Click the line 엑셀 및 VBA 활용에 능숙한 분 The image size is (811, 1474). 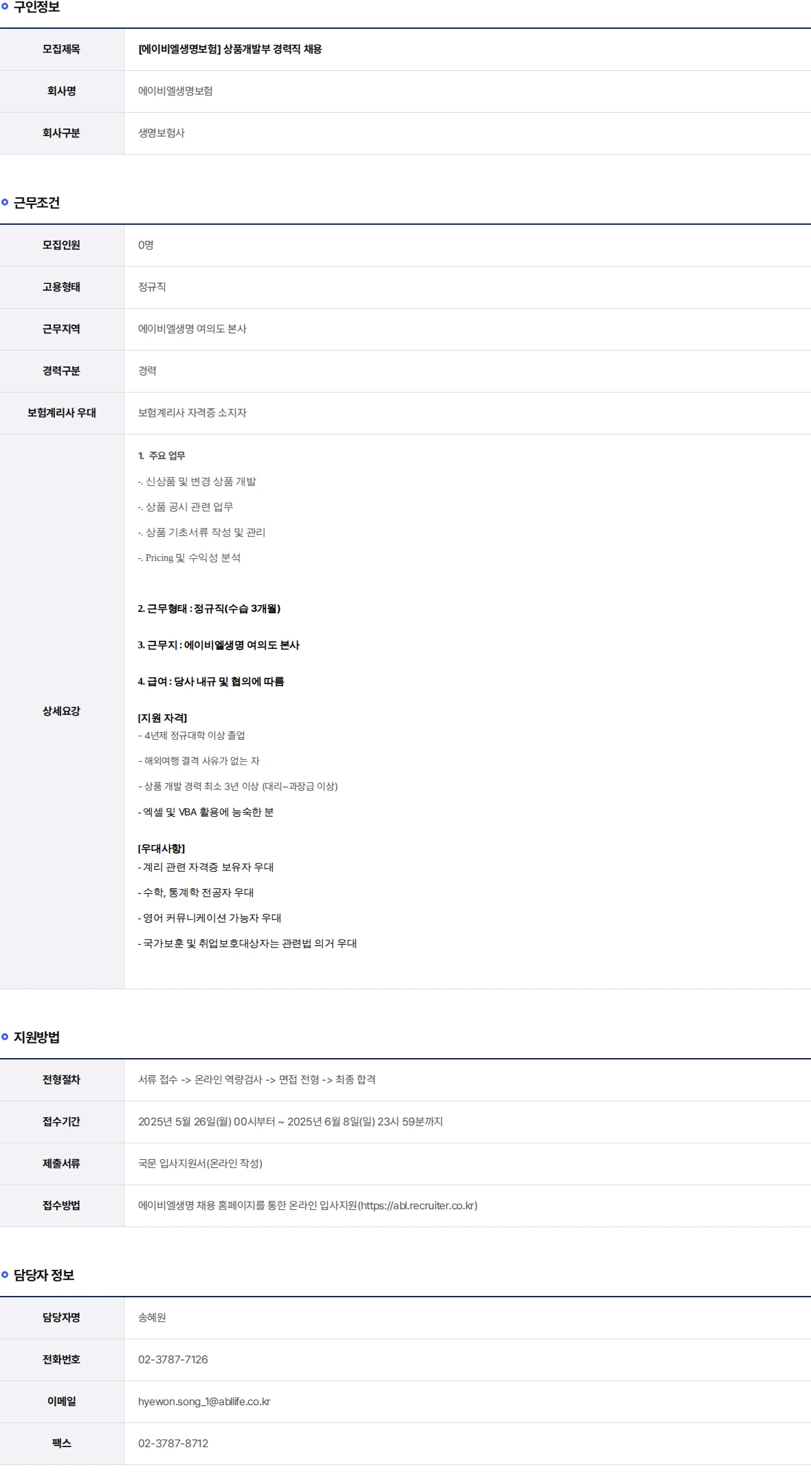(x=205, y=813)
